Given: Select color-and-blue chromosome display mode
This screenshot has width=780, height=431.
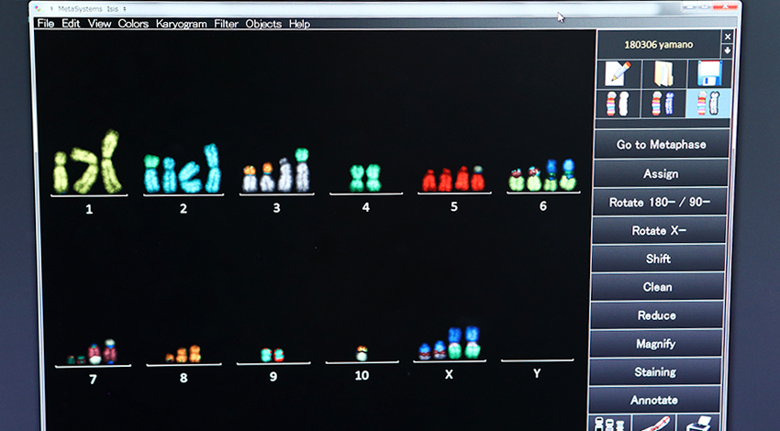Looking at the screenshot, I should click(x=663, y=104).
